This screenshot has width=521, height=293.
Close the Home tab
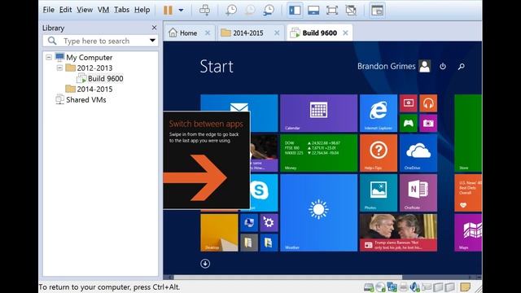point(208,33)
